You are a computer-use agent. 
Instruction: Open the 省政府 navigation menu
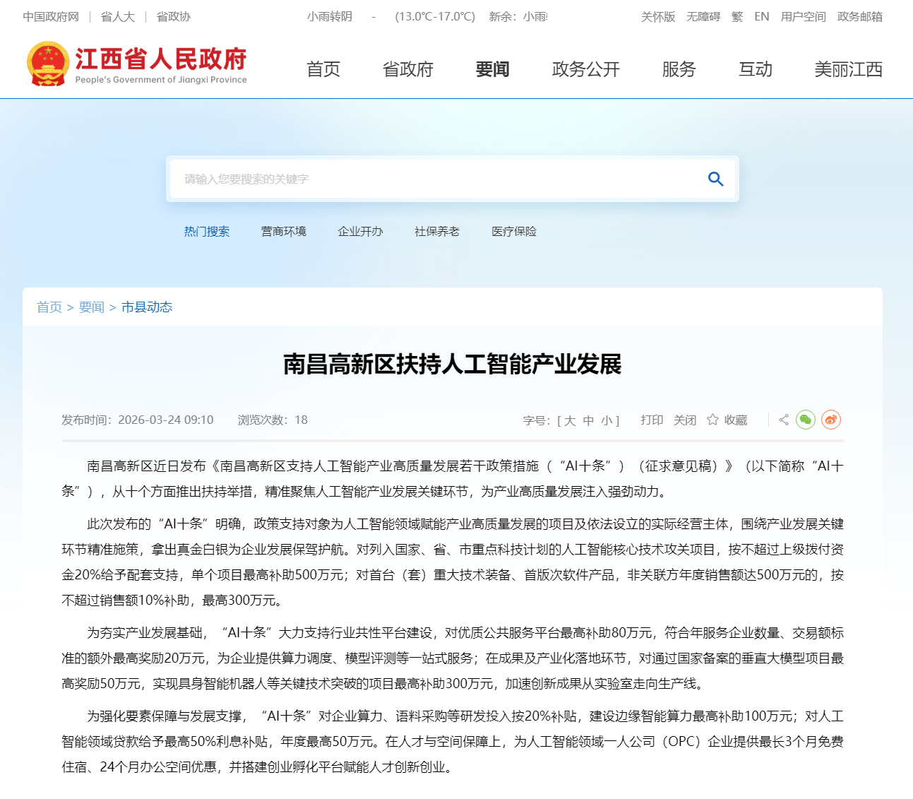click(407, 69)
